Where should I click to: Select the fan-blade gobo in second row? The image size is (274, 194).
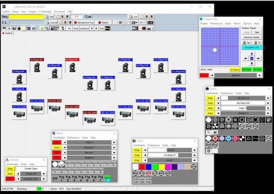(x=215, y=126)
